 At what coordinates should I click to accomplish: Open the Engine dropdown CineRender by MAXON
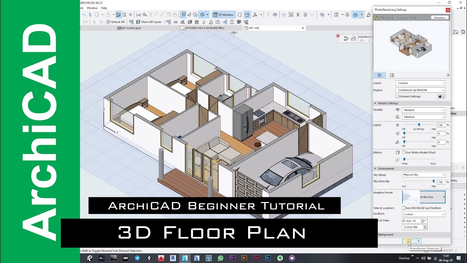tap(421, 90)
